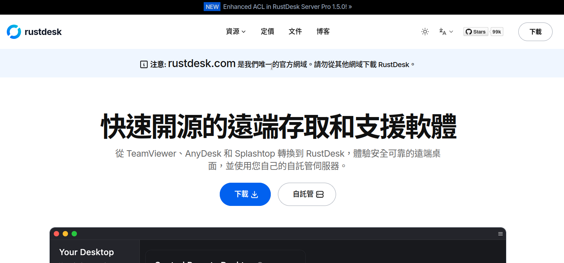Go to the 文件 docs page
This screenshot has height=263, width=564.
[x=295, y=32]
